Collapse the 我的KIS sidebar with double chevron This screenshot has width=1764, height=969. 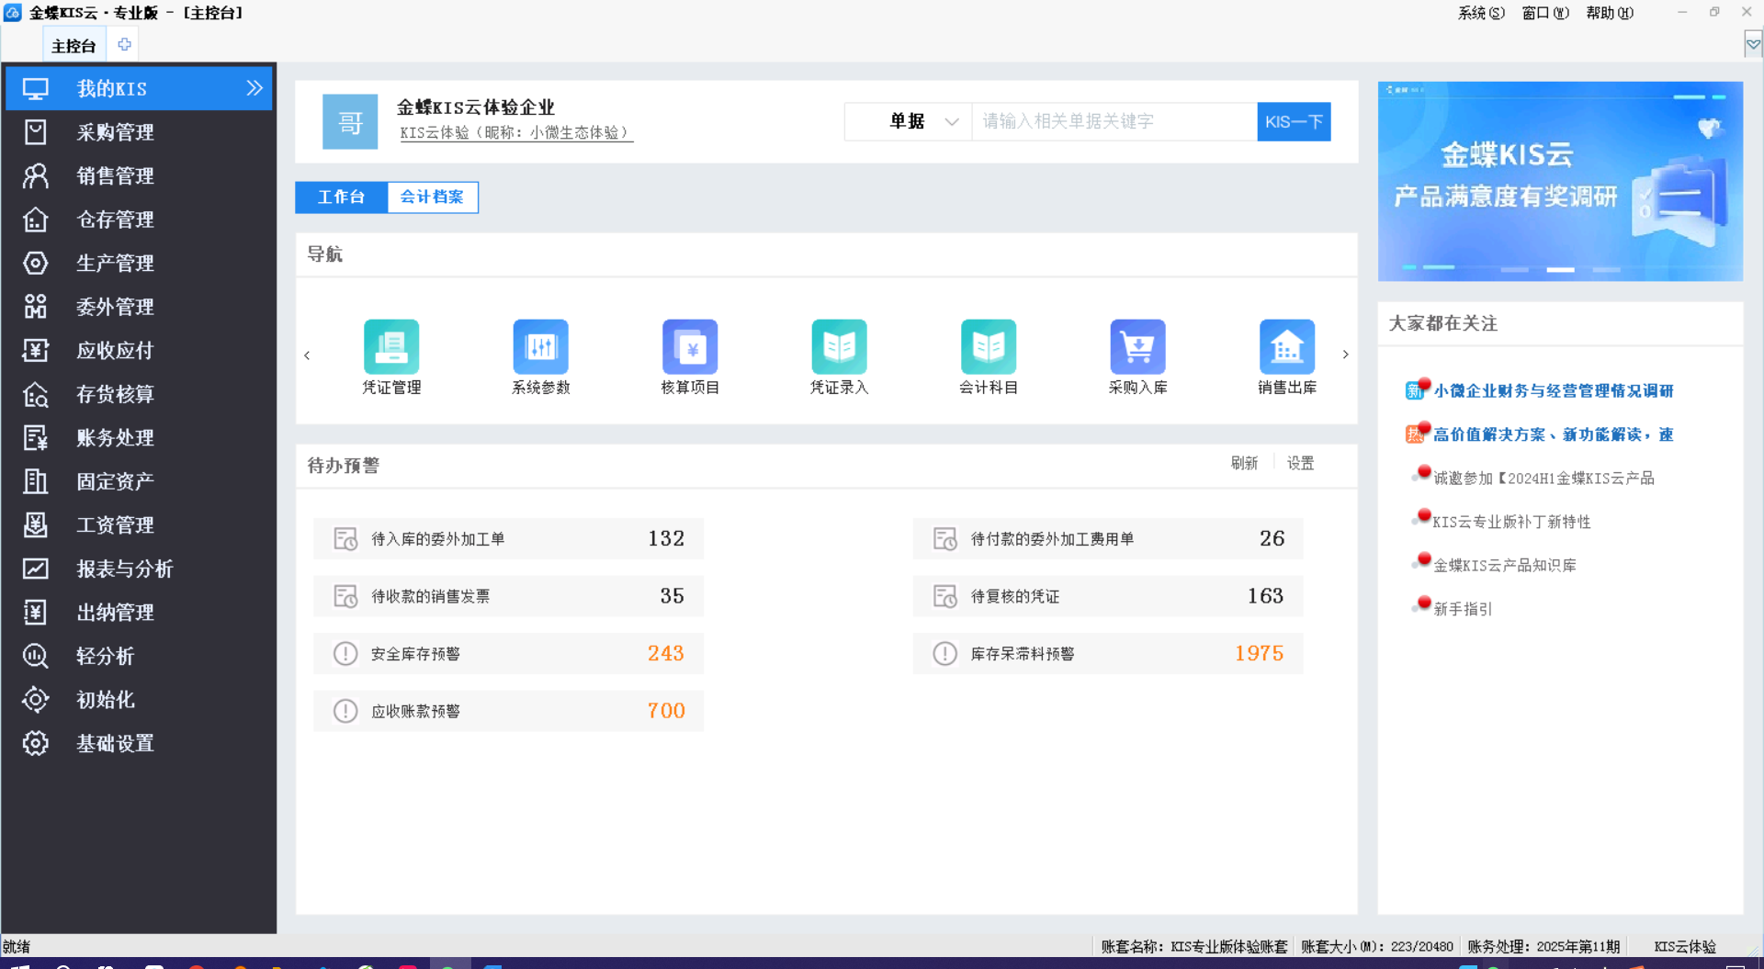[254, 88]
